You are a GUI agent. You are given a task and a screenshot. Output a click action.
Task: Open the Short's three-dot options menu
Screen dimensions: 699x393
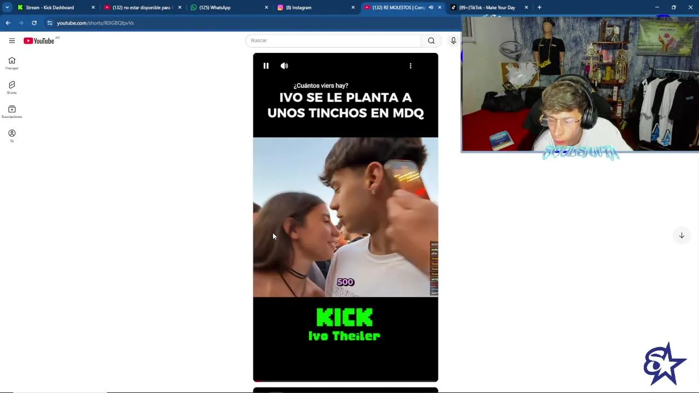point(411,65)
